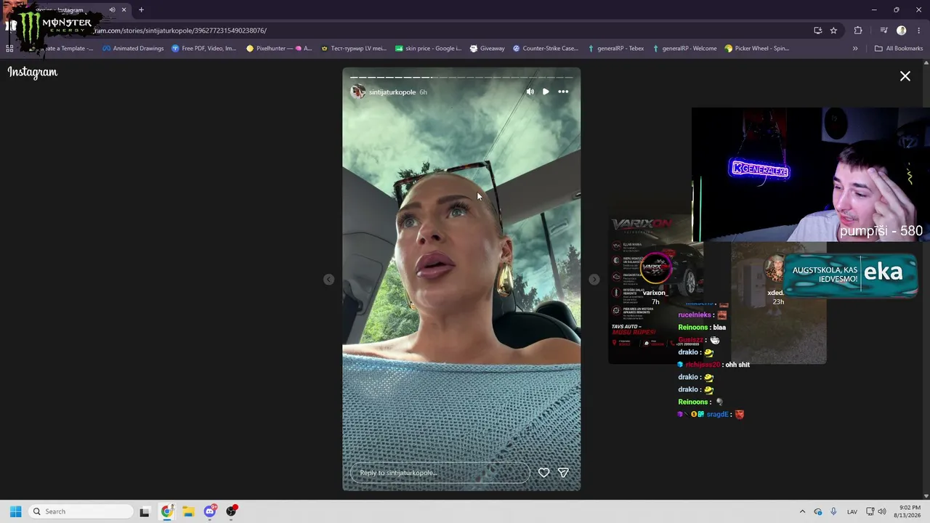Expand the hidden bookmarks overflow chevron

click(x=855, y=49)
